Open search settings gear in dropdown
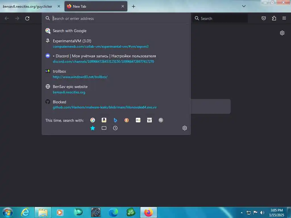Image resolution: width=291 pixels, height=218 pixels. (185, 128)
